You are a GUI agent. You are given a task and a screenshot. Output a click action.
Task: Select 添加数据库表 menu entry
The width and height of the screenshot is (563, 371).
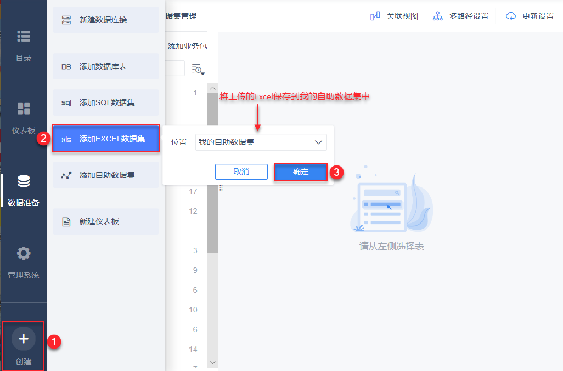tap(106, 67)
